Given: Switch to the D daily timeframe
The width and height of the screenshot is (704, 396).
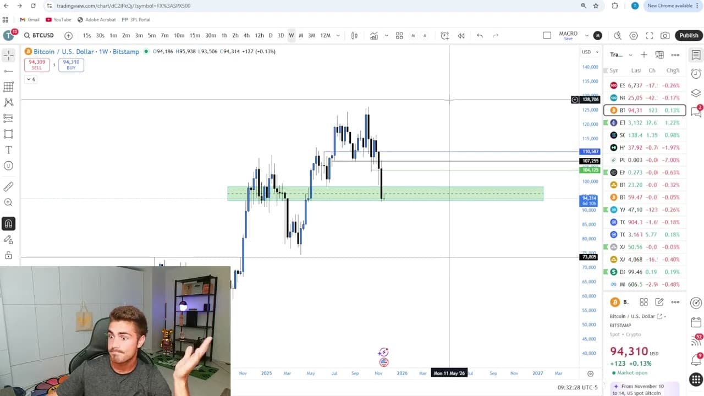Looking at the screenshot, I should pyautogui.click(x=270, y=36).
